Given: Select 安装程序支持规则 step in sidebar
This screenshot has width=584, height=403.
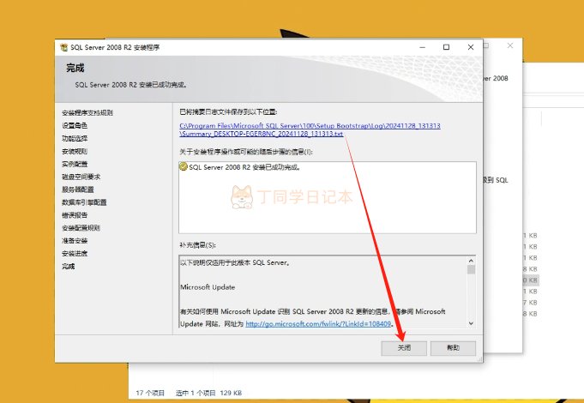Looking at the screenshot, I should click(x=87, y=113).
